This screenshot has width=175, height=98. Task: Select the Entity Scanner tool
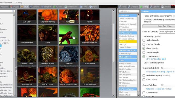[128, 63]
